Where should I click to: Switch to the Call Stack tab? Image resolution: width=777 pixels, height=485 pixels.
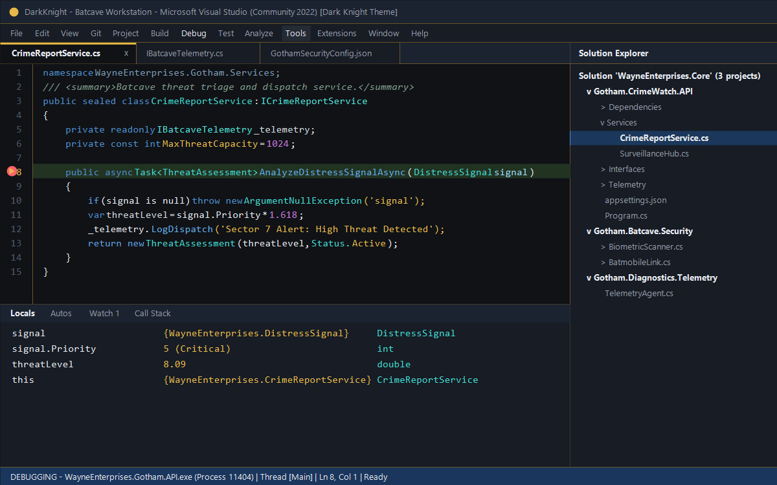tap(153, 313)
